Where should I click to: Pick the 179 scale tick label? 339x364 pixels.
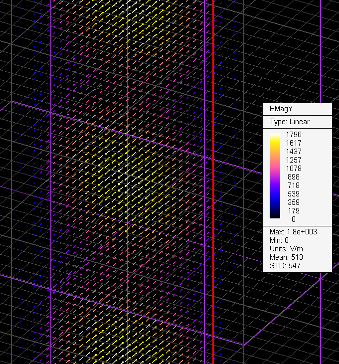point(294,211)
